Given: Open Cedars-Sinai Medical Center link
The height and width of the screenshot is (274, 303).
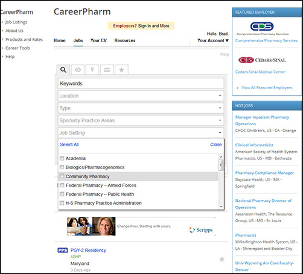Looking at the screenshot, I should (x=260, y=72).
